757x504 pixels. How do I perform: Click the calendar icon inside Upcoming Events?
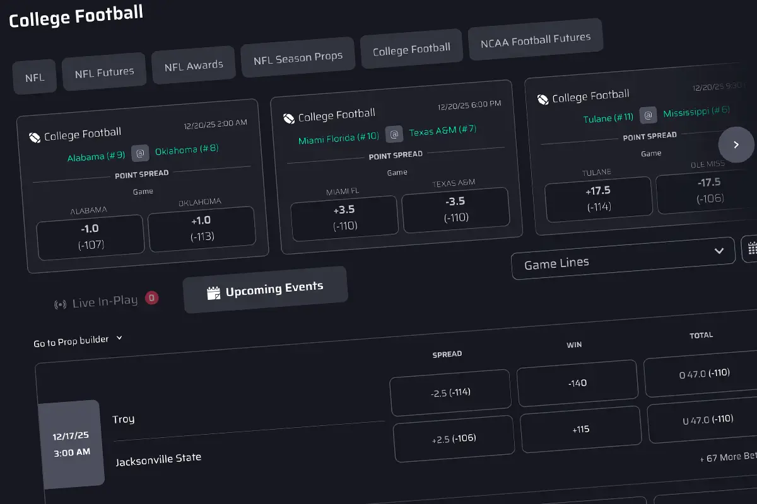point(213,291)
